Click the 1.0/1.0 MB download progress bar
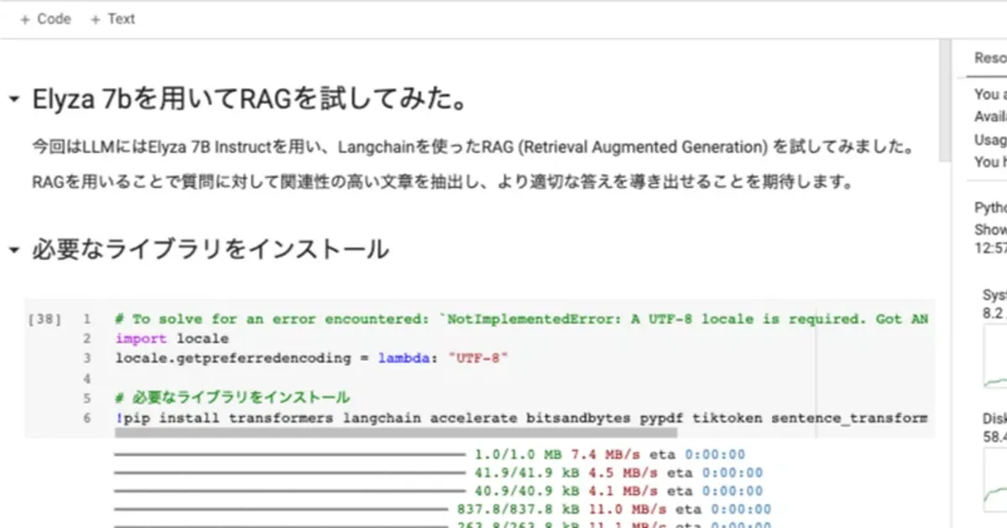Viewport: 1007px width, 528px height. coord(294,453)
